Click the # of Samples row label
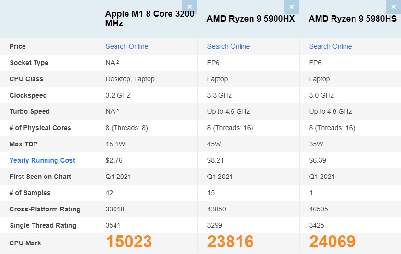Screen dimensions: 401x254 [x=30, y=193]
